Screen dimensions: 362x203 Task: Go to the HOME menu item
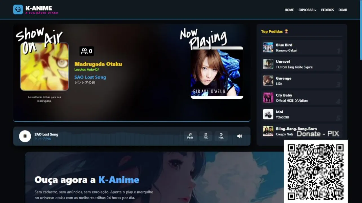289,10
